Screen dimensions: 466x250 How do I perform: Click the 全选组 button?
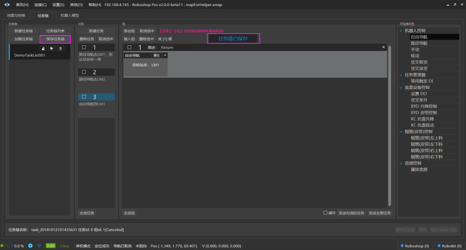coord(129,213)
